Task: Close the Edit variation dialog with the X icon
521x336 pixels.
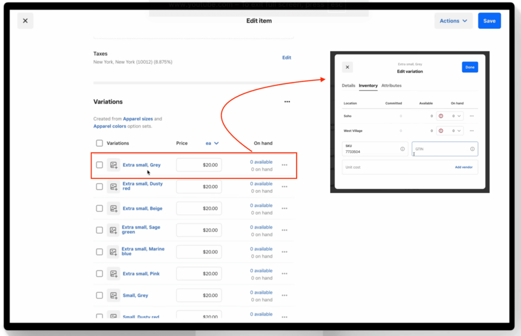Action: (348, 67)
